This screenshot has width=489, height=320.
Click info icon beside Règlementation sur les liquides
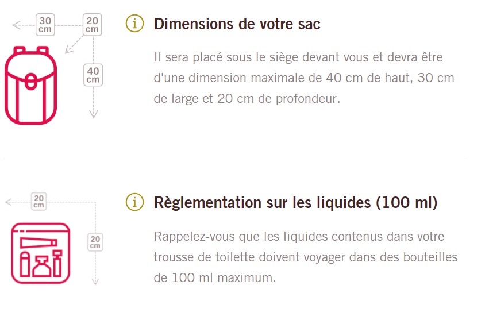[x=134, y=202]
